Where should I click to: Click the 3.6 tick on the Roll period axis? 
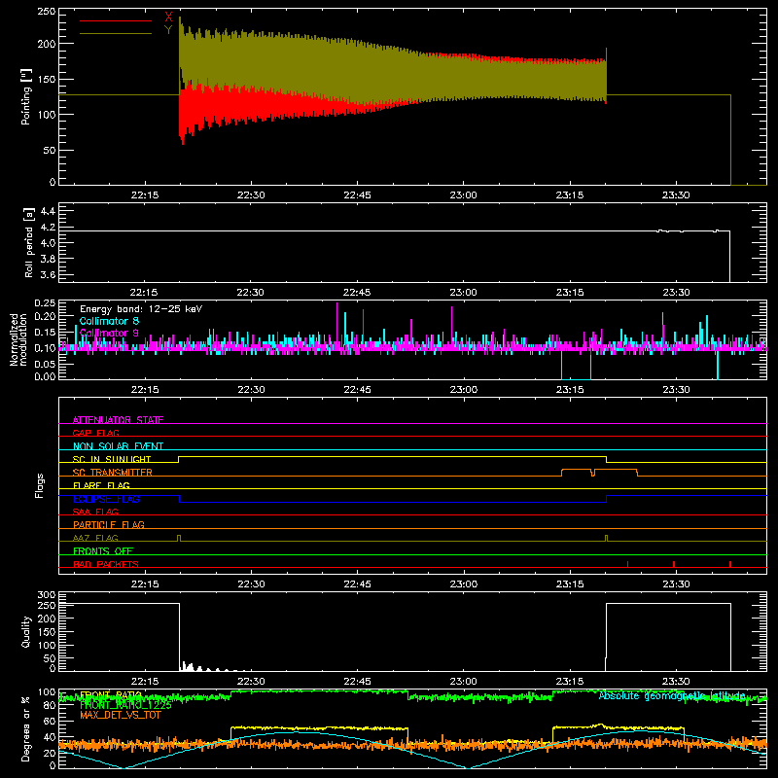pyautogui.click(x=48, y=274)
